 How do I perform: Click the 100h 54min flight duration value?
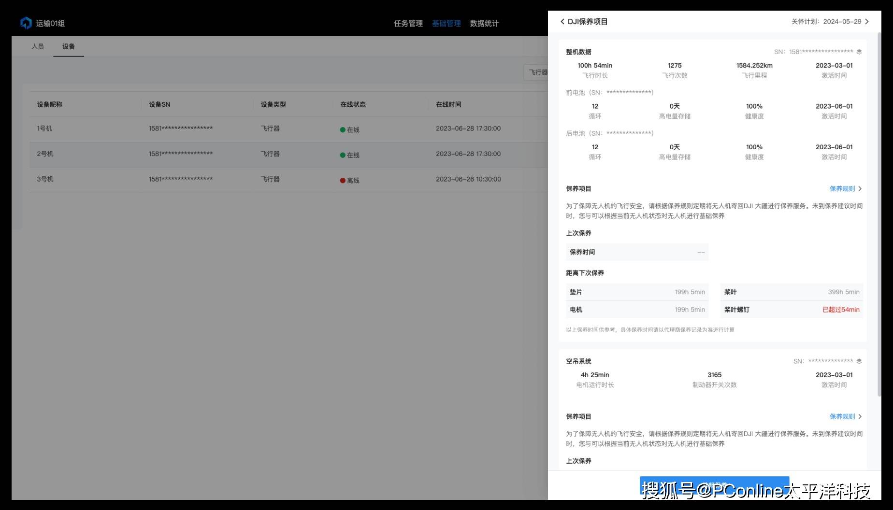point(595,66)
